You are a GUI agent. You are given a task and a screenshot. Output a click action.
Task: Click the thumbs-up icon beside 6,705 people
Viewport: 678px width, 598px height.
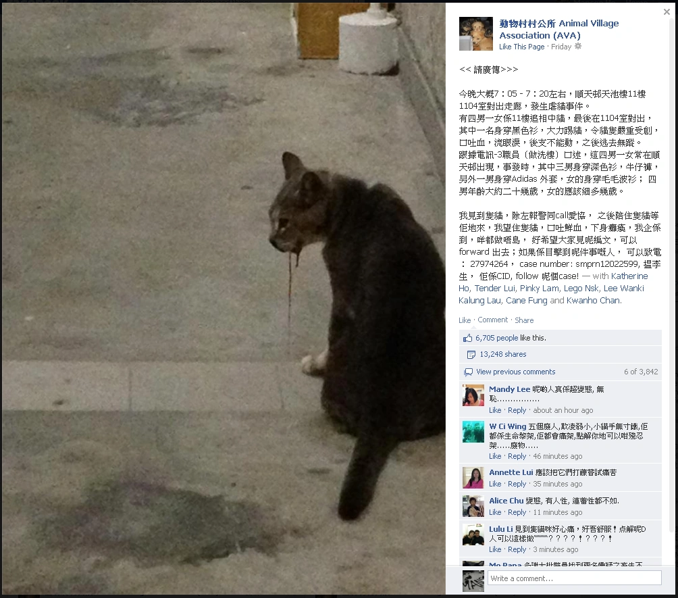(467, 338)
